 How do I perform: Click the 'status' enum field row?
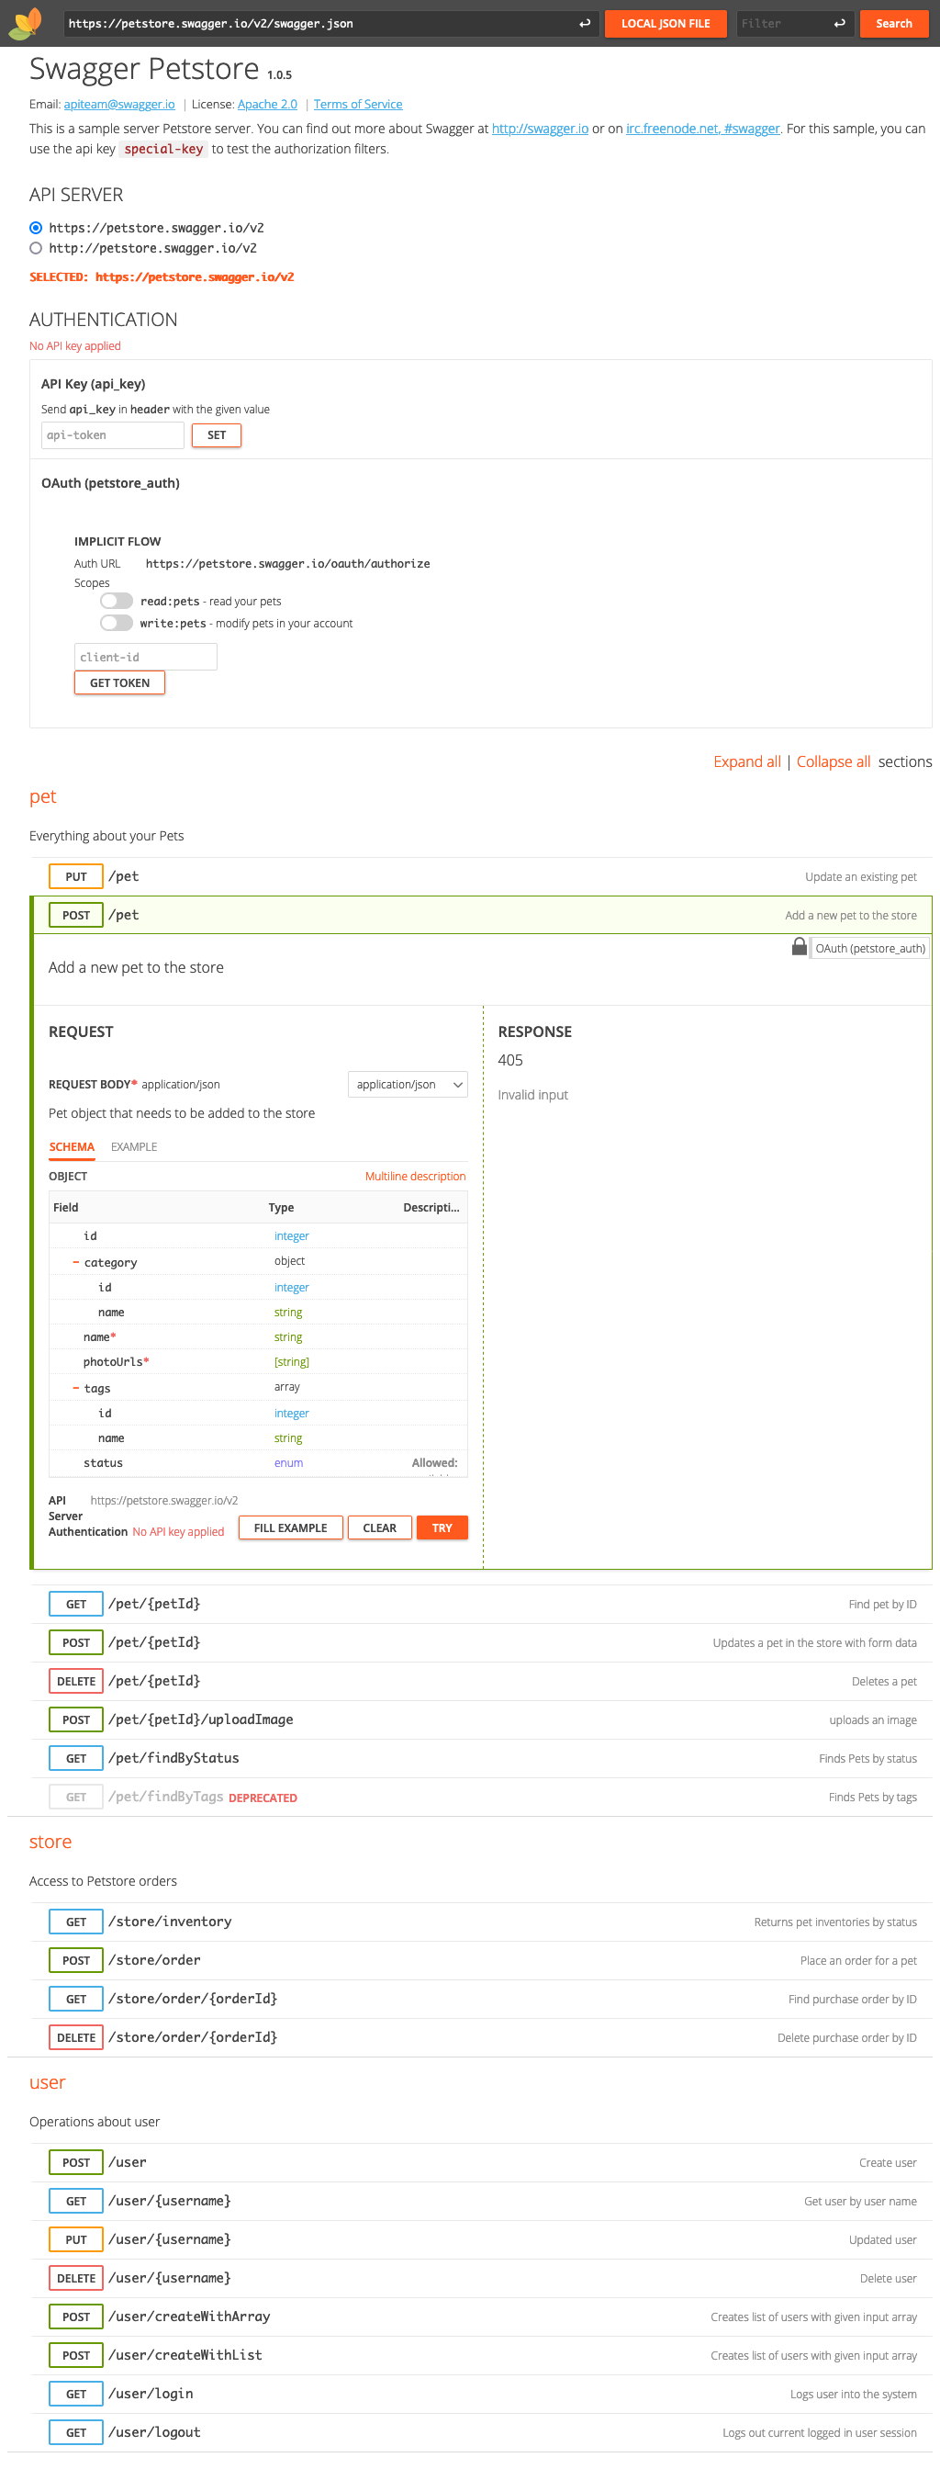[258, 1462]
